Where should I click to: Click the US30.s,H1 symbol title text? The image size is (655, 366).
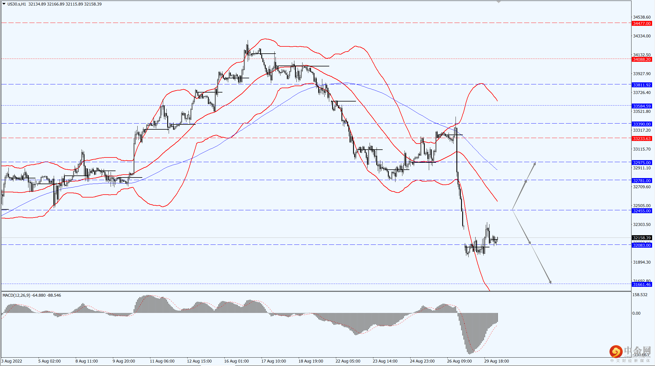pyautogui.click(x=17, y=4)
